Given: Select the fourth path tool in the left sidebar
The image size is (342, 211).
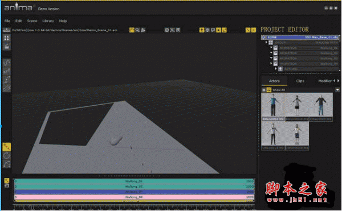Looking at the screenshot, I should click(x=6, y=88).
